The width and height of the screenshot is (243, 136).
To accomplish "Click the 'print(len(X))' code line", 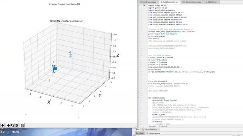I will tap(155, 70).
